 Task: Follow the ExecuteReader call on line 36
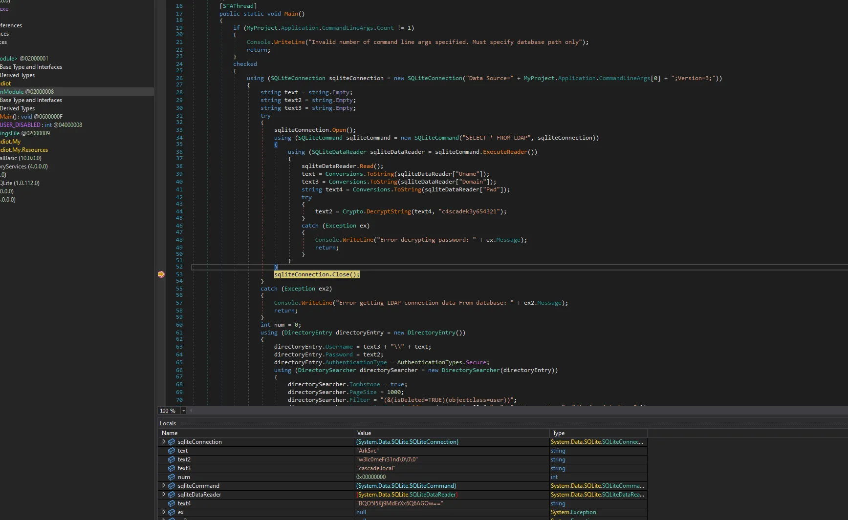pyautogui.click(x=505, y=152)
